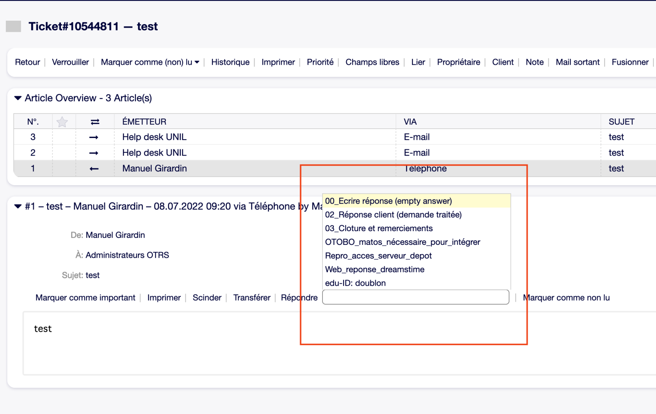Open the ticket Historique
The width and height of the screenshot is (656, 414).
pyautogui.click(x=230, y=62)
